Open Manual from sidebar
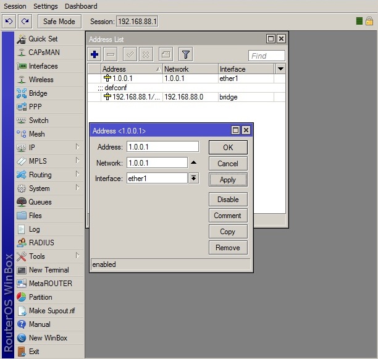 (49, 324)
